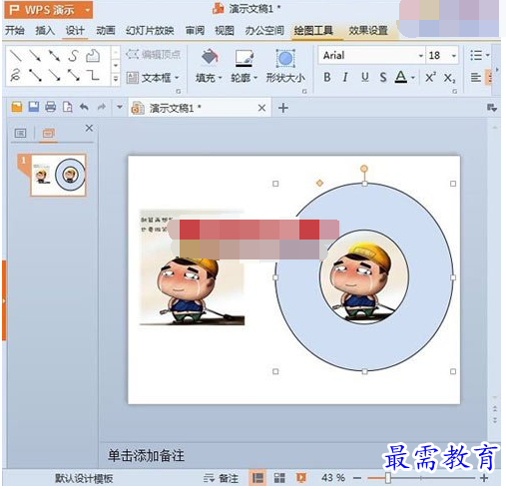
Task: Open the Arial font name dropdown
Action: [x=421, y=56]
